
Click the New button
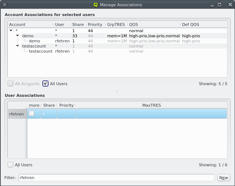pos(223,178)
